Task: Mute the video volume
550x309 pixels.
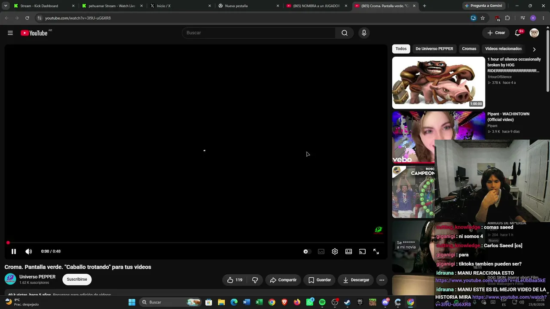Action: tap(28, 251)
